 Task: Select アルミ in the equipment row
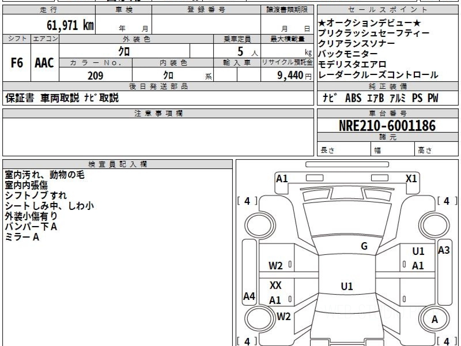point(398,98)
